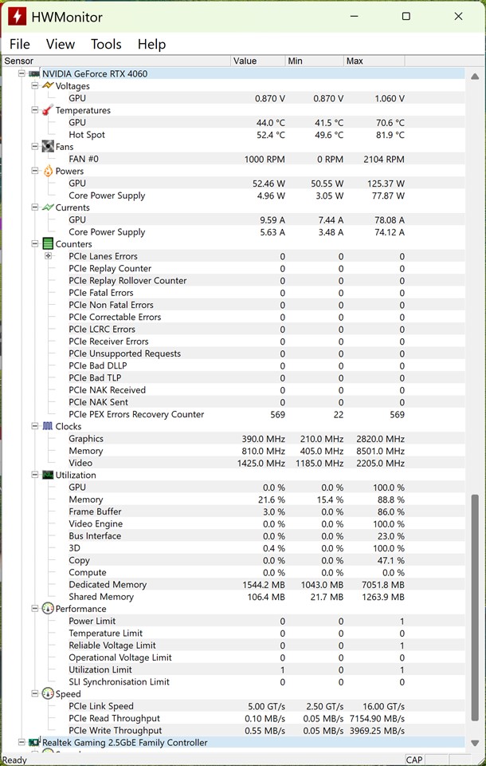Click the Max column header
This screenshot has height=766, width=486.
(373, 61)
